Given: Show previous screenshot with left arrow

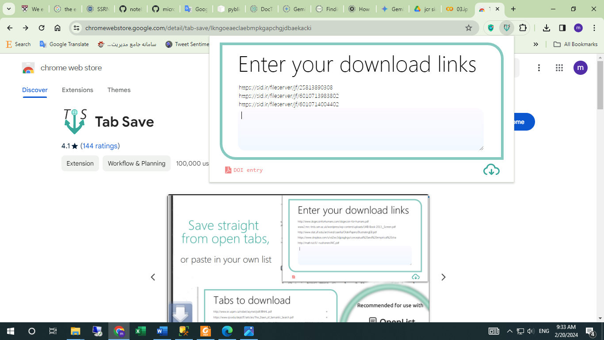Looking at the screenshot, I should pyautogui.click(x=153, y=277).
